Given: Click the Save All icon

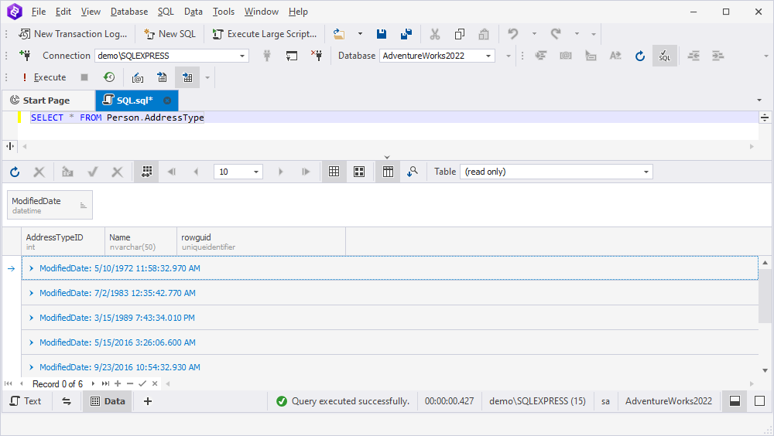Looking at the screenshot, I should [x=406, y=34].
